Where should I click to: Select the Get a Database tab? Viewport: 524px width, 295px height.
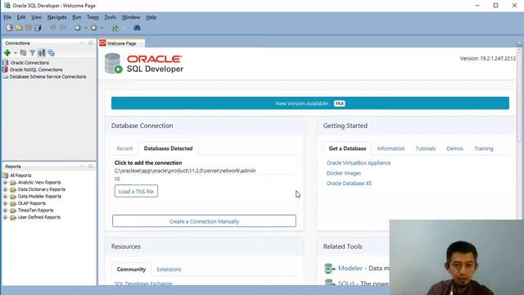point(347,148)
